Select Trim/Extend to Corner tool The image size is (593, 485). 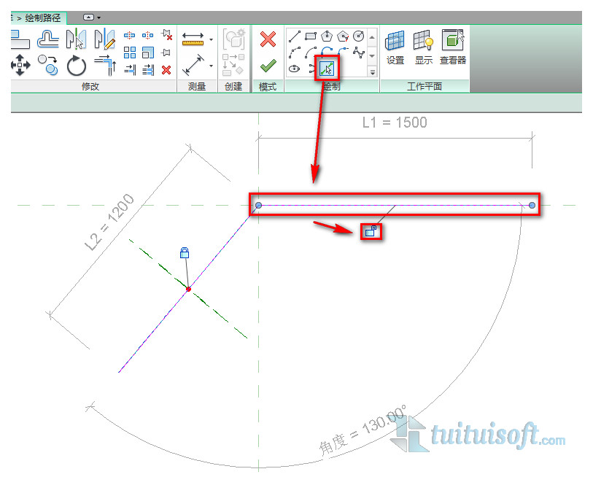pyautogui.click(x=105, y=66)
